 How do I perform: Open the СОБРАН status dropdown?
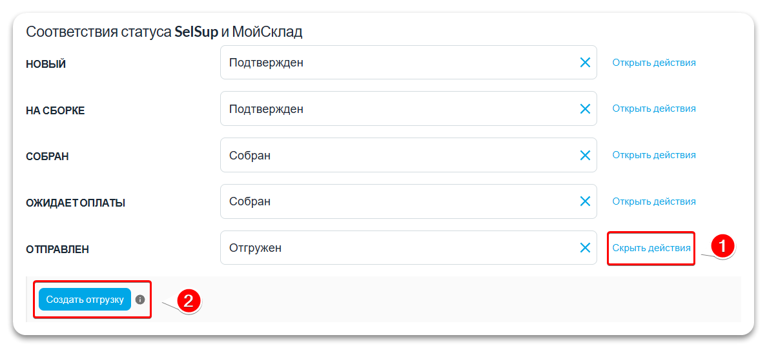(397, 156)
